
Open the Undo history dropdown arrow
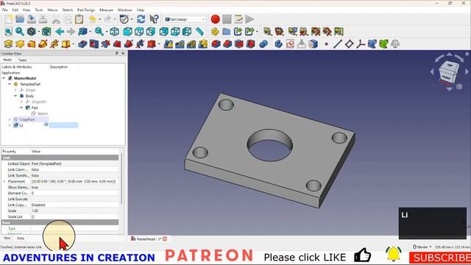coord(100,19)
